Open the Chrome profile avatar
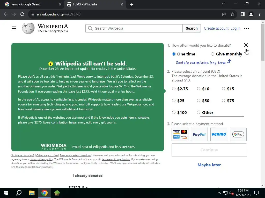 click(251, 14)
